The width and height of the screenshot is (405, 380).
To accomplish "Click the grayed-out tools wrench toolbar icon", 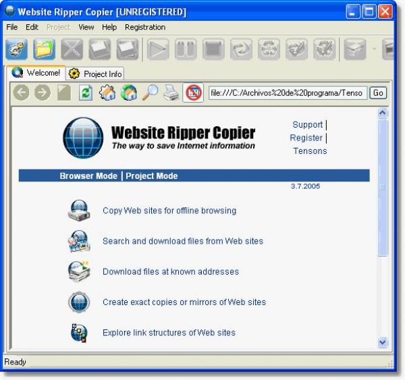I will click(324, 49).
